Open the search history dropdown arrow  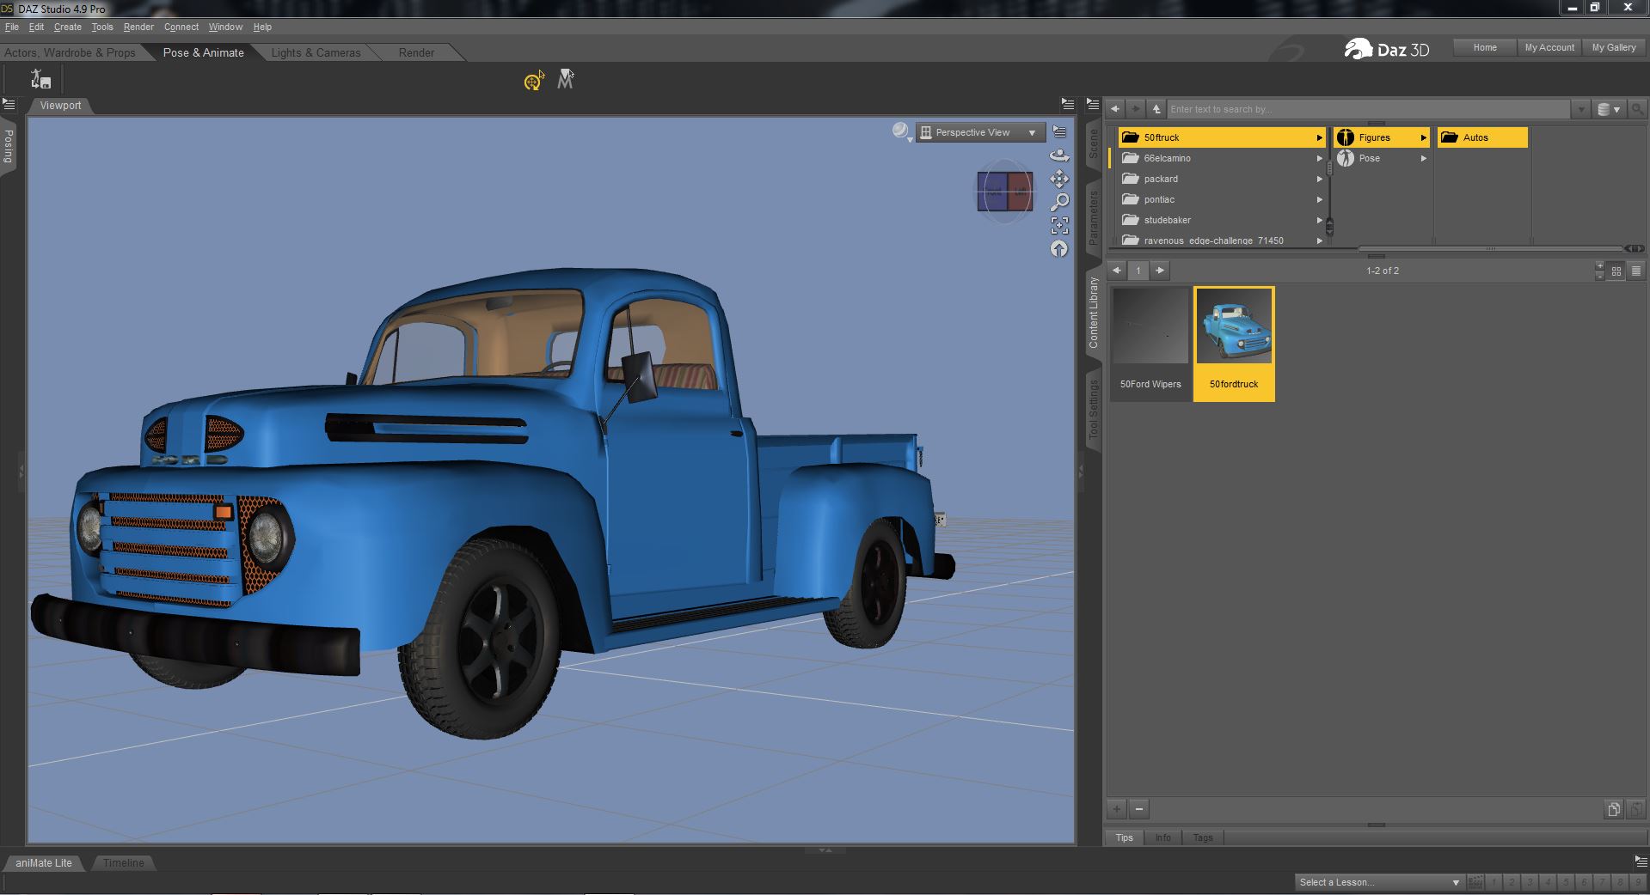click(1580, 110)
